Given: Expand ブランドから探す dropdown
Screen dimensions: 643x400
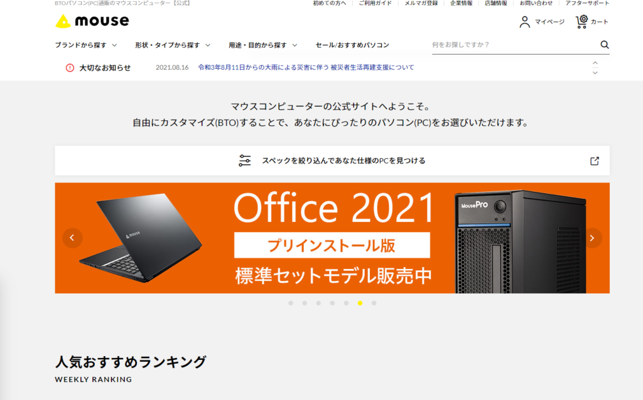Looking at the screenshot, I should tap(86, 45).
